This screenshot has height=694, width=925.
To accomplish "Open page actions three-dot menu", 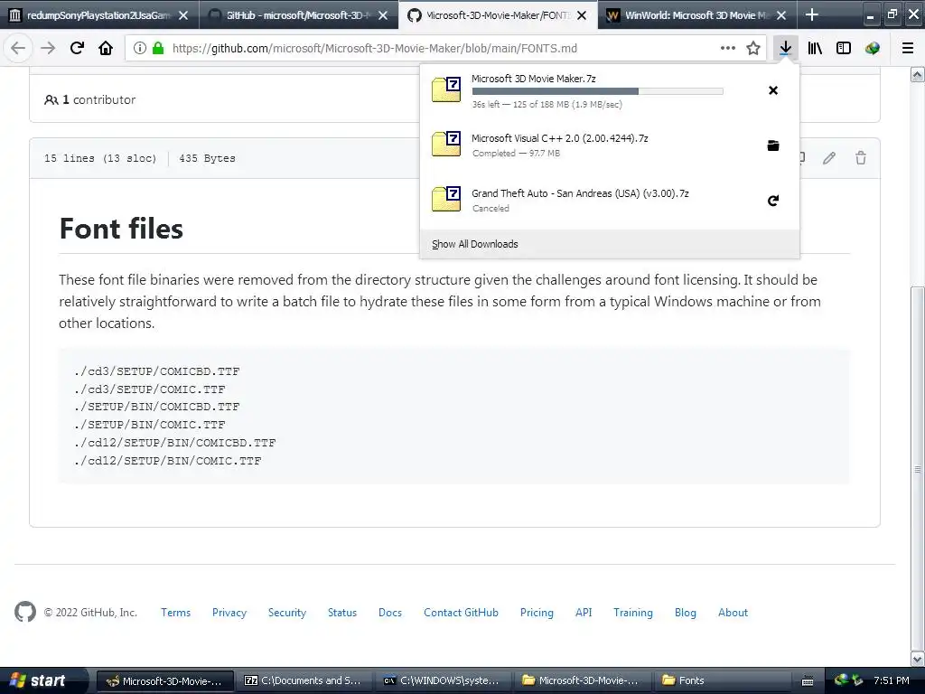I will click(x=728, y=48).
